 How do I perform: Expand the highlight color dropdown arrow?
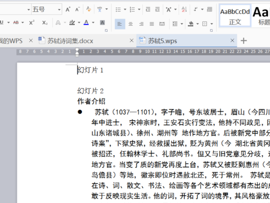(79, 22)
